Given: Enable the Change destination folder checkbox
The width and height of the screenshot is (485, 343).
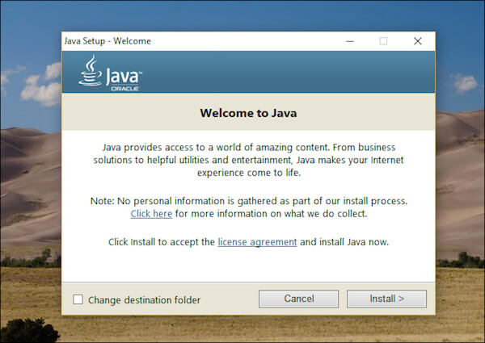Looking at the screenshot, I should point(78,299).
